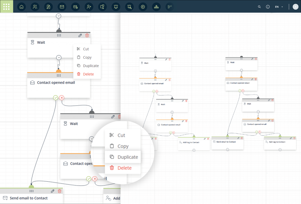
Task: Click red X output of enlarged Contact opened email
Action: pos(62,97)
